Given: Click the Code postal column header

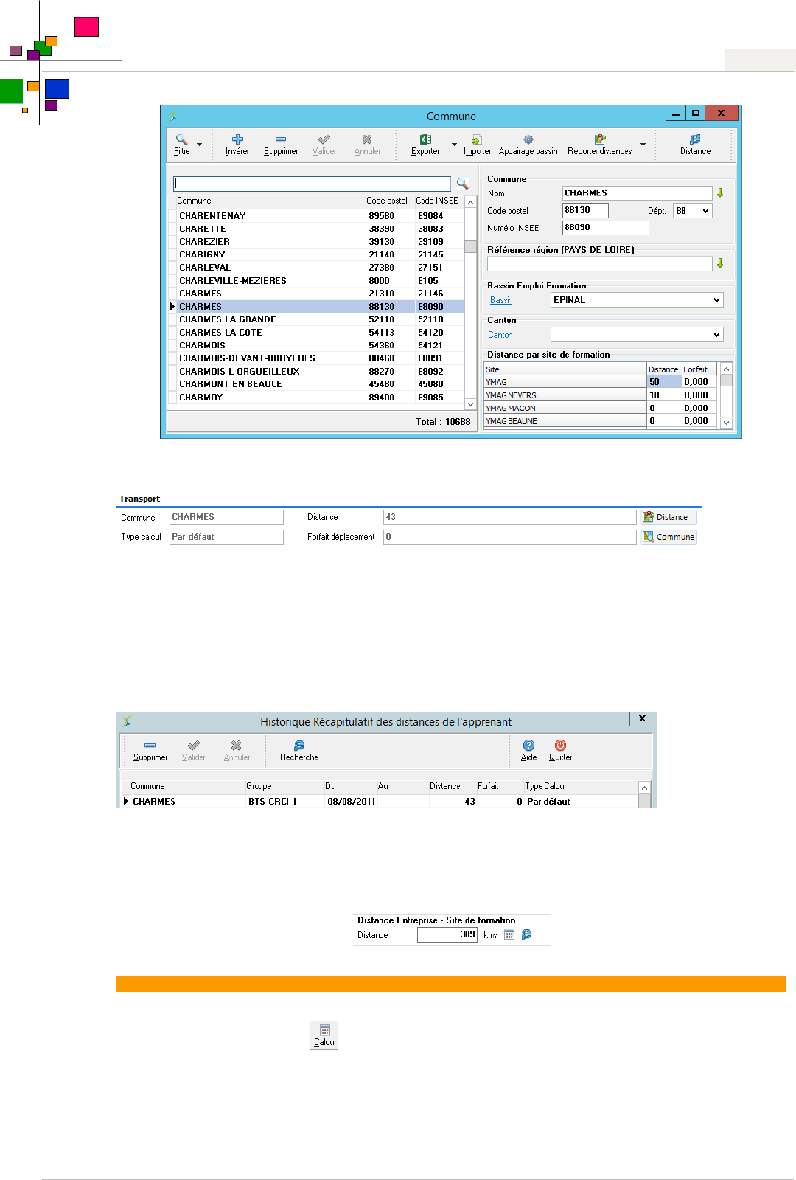Looking at the screenshot, I should tap(387, 201).
